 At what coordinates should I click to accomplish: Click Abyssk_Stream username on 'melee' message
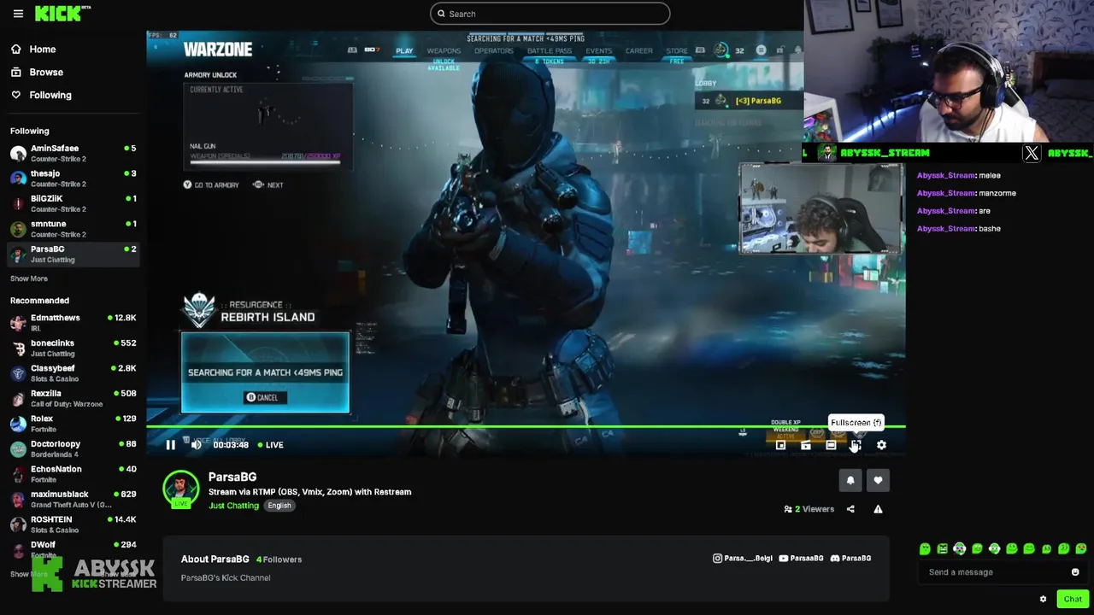[945, 175]
